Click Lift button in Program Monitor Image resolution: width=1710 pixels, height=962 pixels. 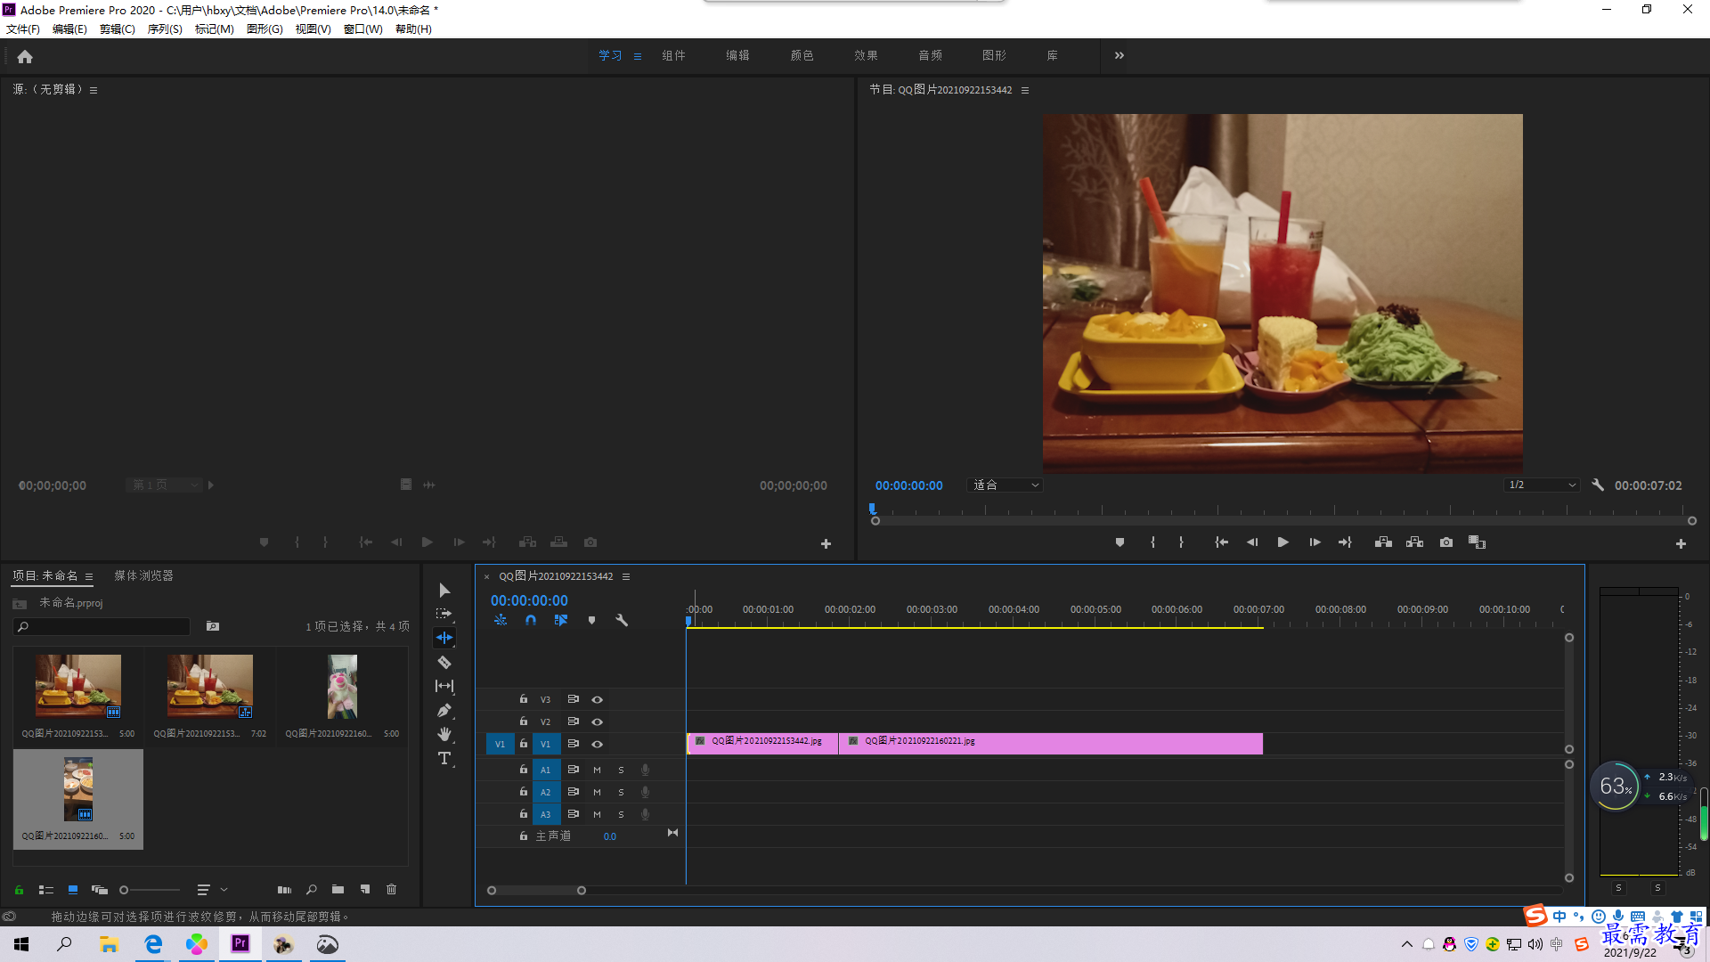point(1383,542)
